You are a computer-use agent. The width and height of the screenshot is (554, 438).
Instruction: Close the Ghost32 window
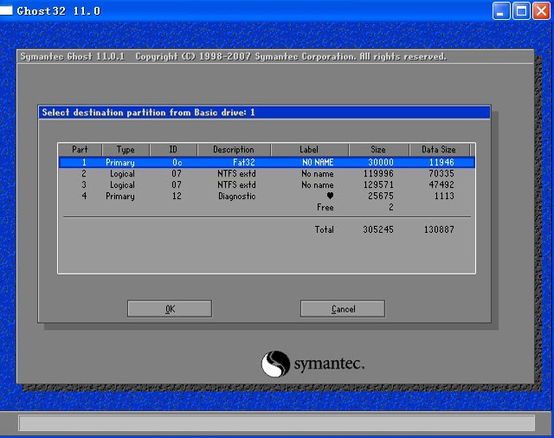pyautogui.click(x=541, y=11)
